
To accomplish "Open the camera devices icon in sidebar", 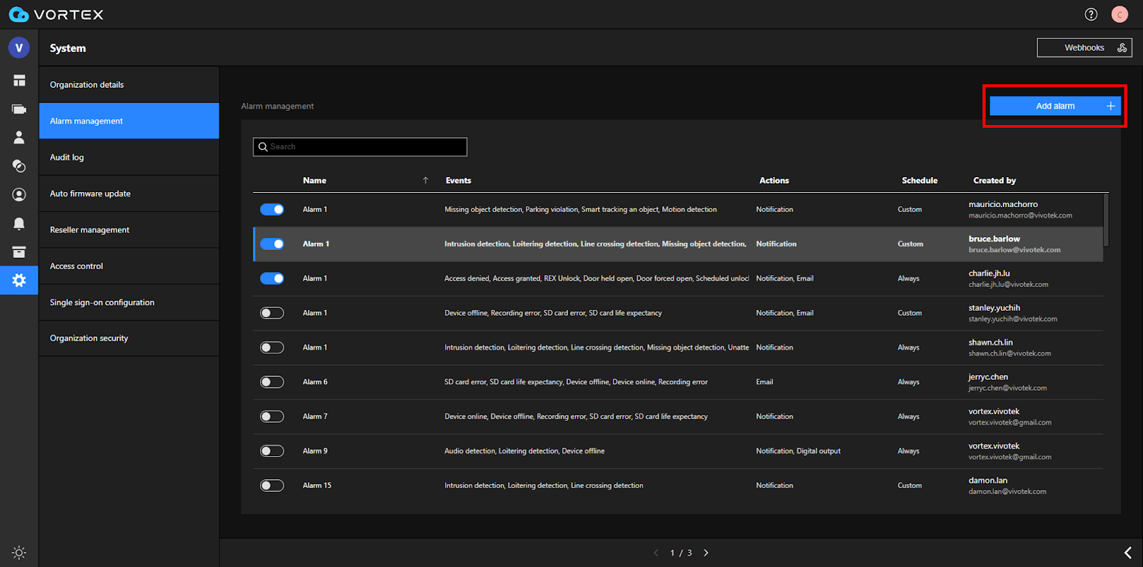I will tap(19, 109).
